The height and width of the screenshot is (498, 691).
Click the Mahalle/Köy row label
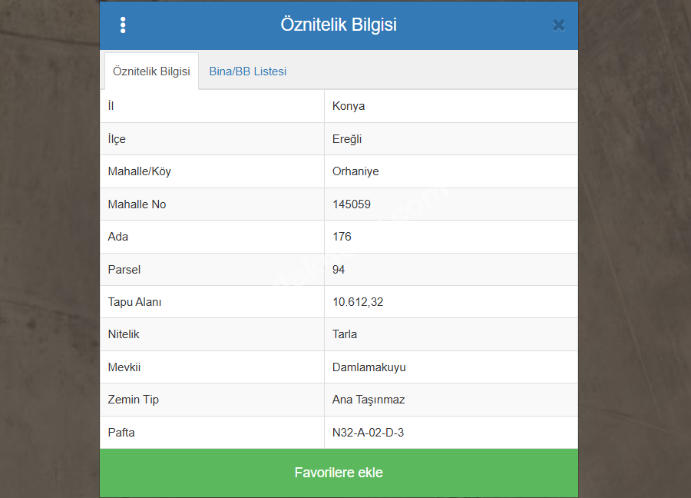click(139, 171)
